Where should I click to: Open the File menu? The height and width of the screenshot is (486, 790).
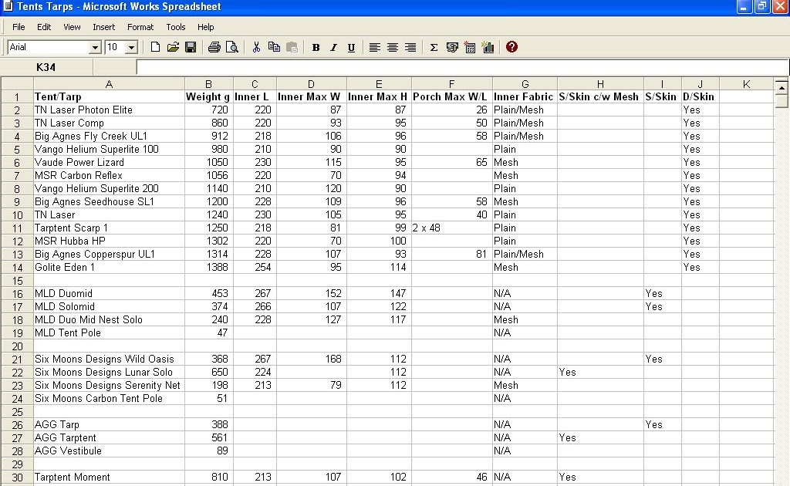(19, 27)
